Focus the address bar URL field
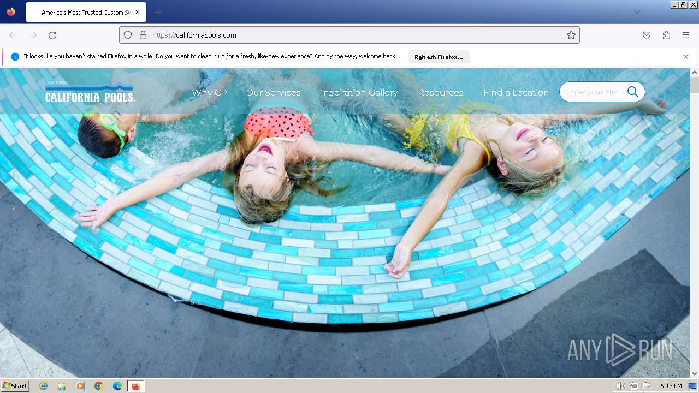Viewport: 699px width, 393px height. coord(349,35)
